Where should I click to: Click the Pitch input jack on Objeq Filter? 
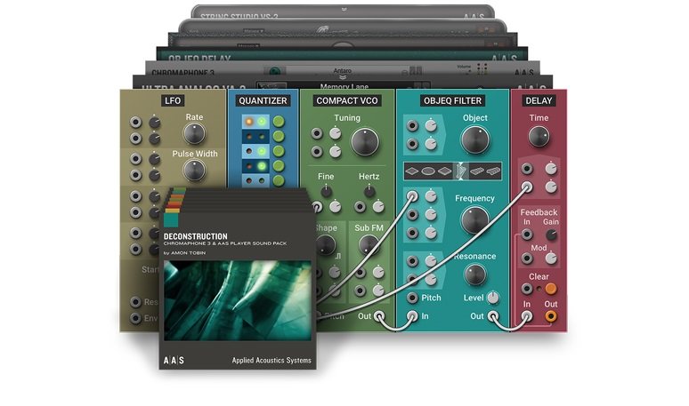[x=412, y=298]
